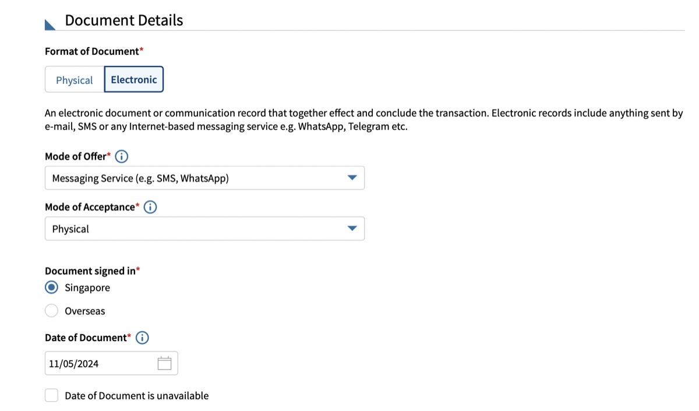Open the Mode of Acceptance info icon
This screenshot has width=699, height=411.
[x=150, y=207]
